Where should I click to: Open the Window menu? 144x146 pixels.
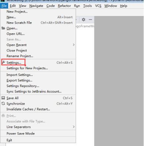point(111,6)
